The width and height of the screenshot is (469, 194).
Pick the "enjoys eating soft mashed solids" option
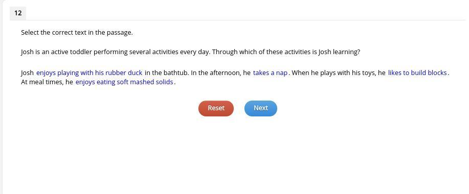tap(124, 82)
